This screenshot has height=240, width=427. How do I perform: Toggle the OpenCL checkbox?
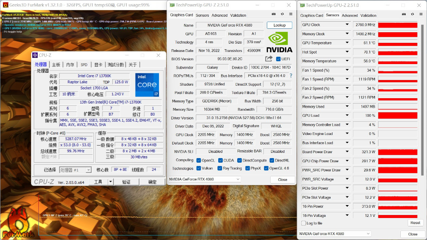pos(199,160)
